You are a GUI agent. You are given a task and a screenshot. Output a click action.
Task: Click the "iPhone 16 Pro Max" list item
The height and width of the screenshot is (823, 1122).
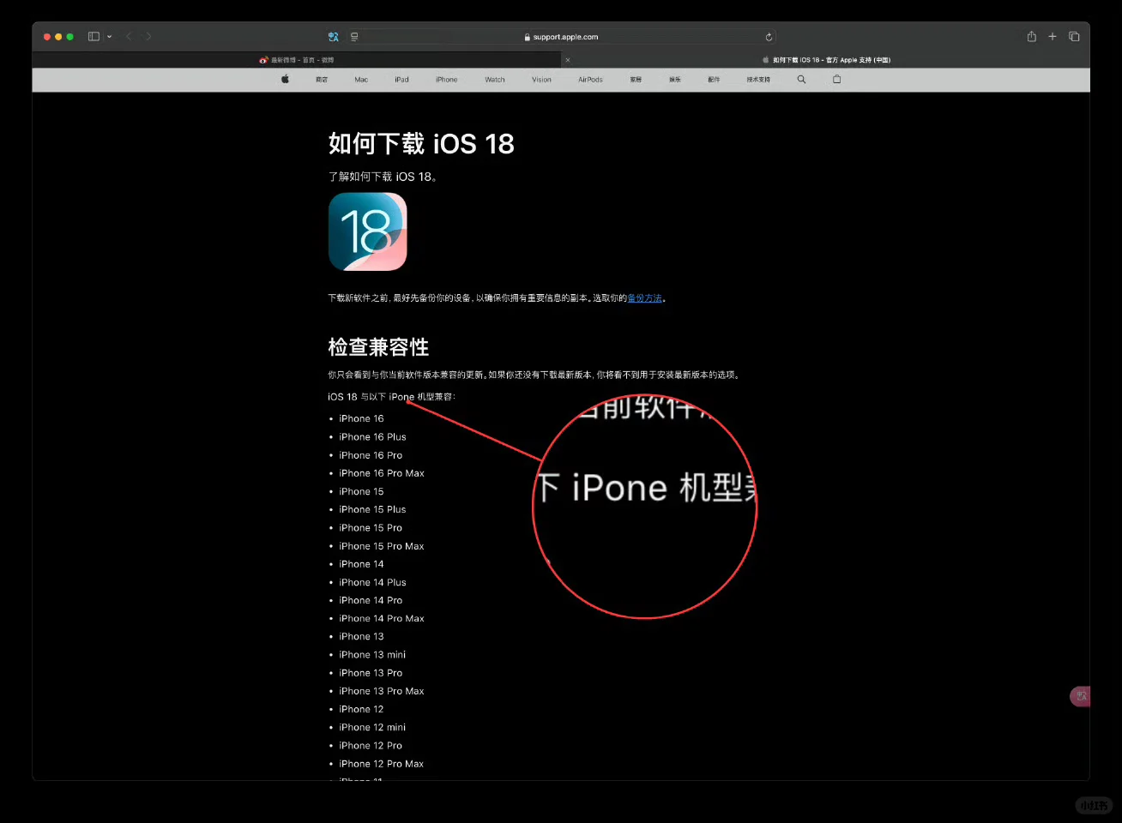(382, 473)
